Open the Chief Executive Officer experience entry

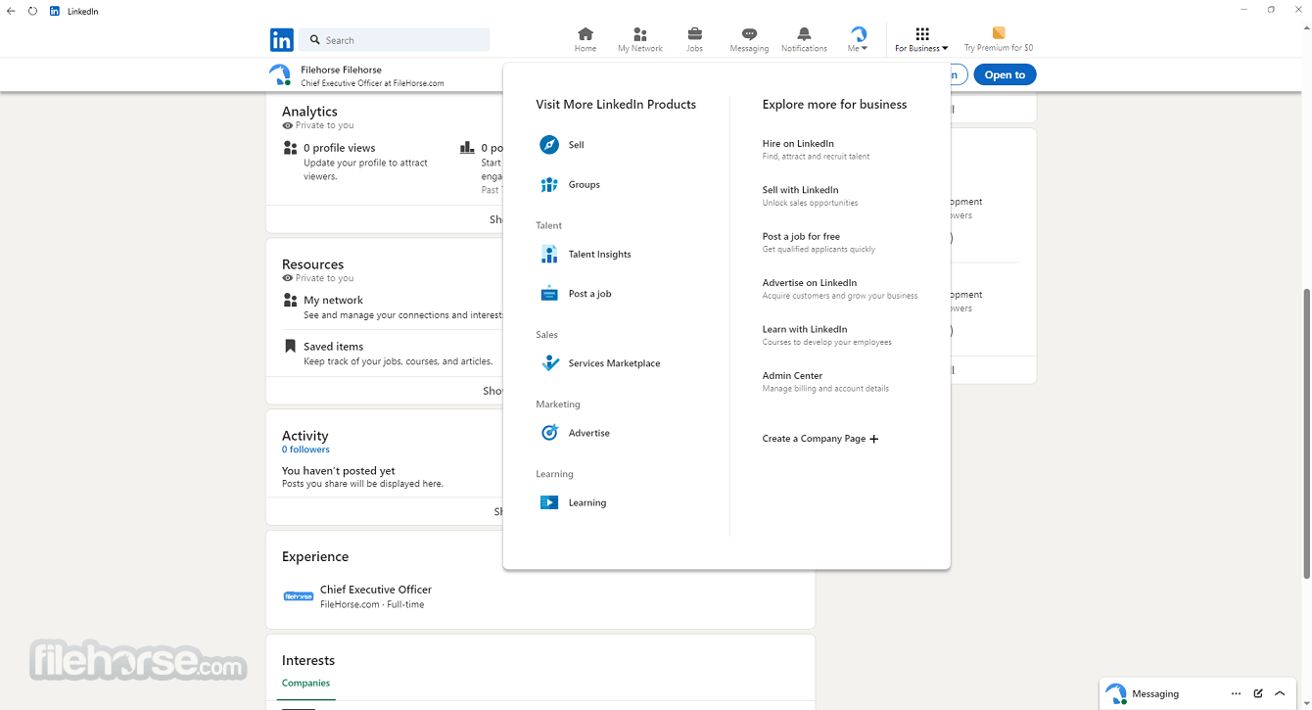tap(376, 590)
